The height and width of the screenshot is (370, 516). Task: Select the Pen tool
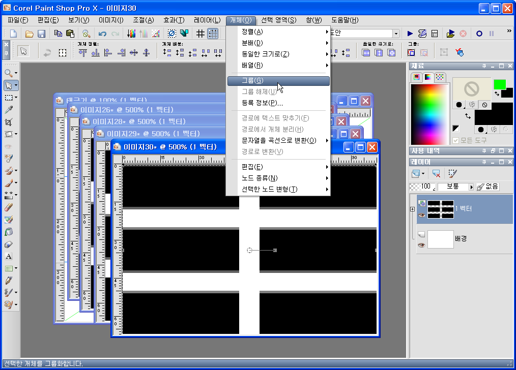click(9, 280)
